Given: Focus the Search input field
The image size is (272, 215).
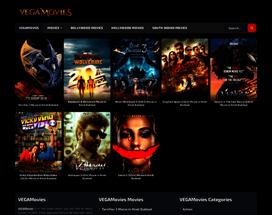Looking at the screenshot, I should tap(236, 28).
